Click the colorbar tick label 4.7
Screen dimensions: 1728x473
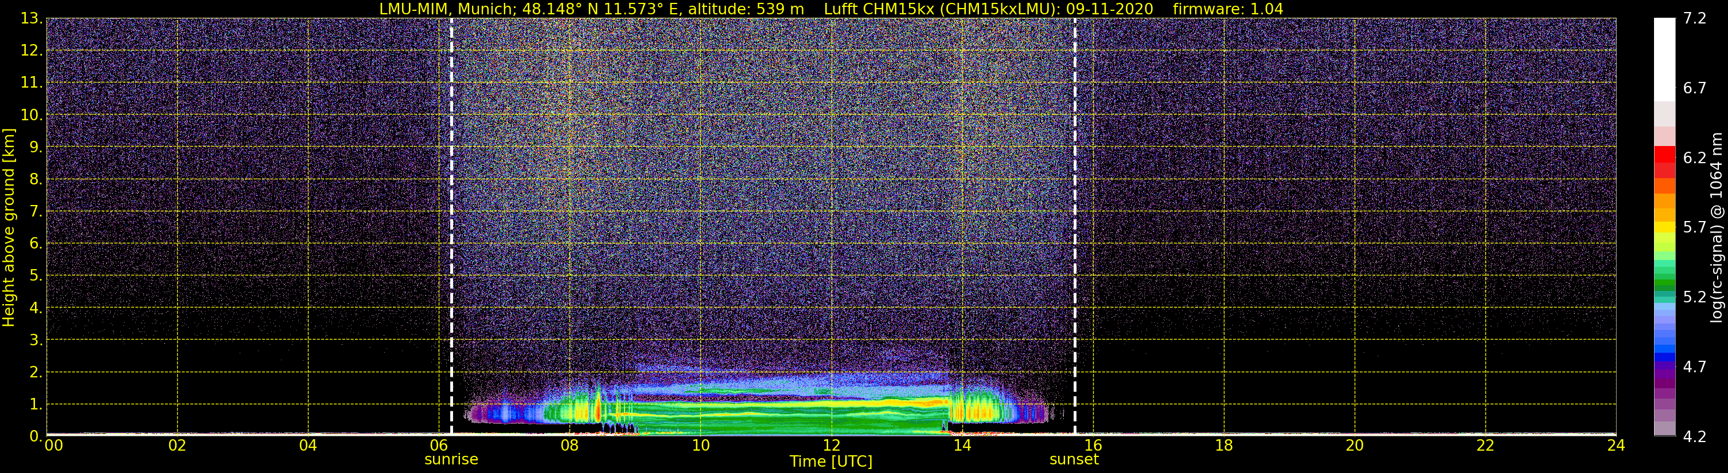1695,366
